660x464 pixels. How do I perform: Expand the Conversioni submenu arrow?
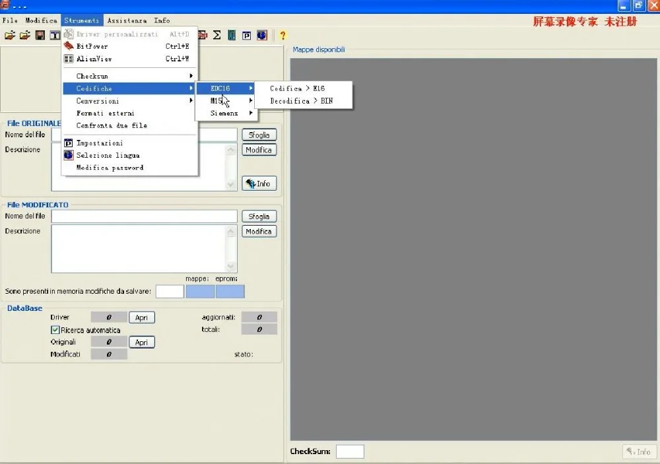point(191,100)
